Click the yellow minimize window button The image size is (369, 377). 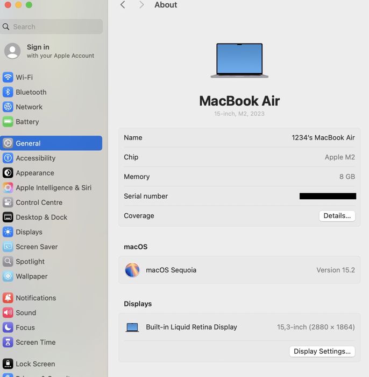[18, 5]
